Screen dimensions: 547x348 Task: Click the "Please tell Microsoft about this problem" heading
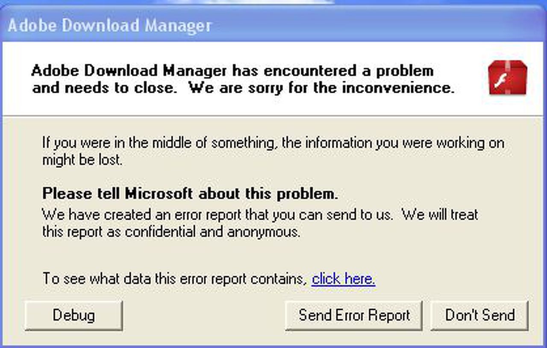(x=190, y=194)
